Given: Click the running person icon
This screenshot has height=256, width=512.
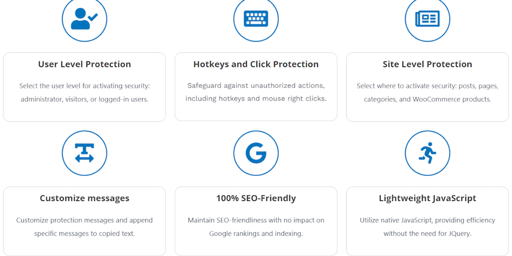Looking at the screenshot, I should [427, 153].
